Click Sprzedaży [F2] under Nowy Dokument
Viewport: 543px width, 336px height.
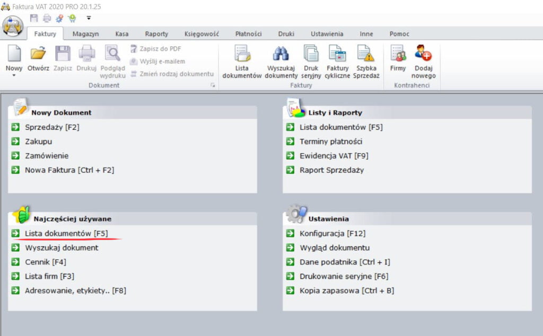point(51,127)
